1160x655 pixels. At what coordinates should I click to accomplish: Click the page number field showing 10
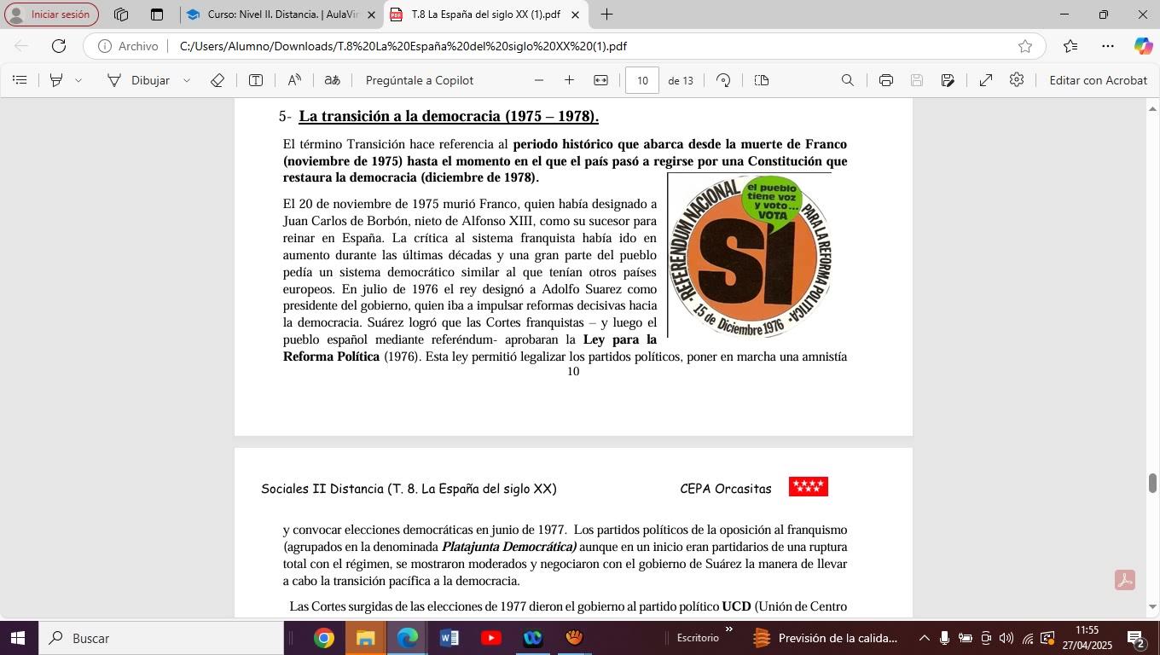[642, 80]
